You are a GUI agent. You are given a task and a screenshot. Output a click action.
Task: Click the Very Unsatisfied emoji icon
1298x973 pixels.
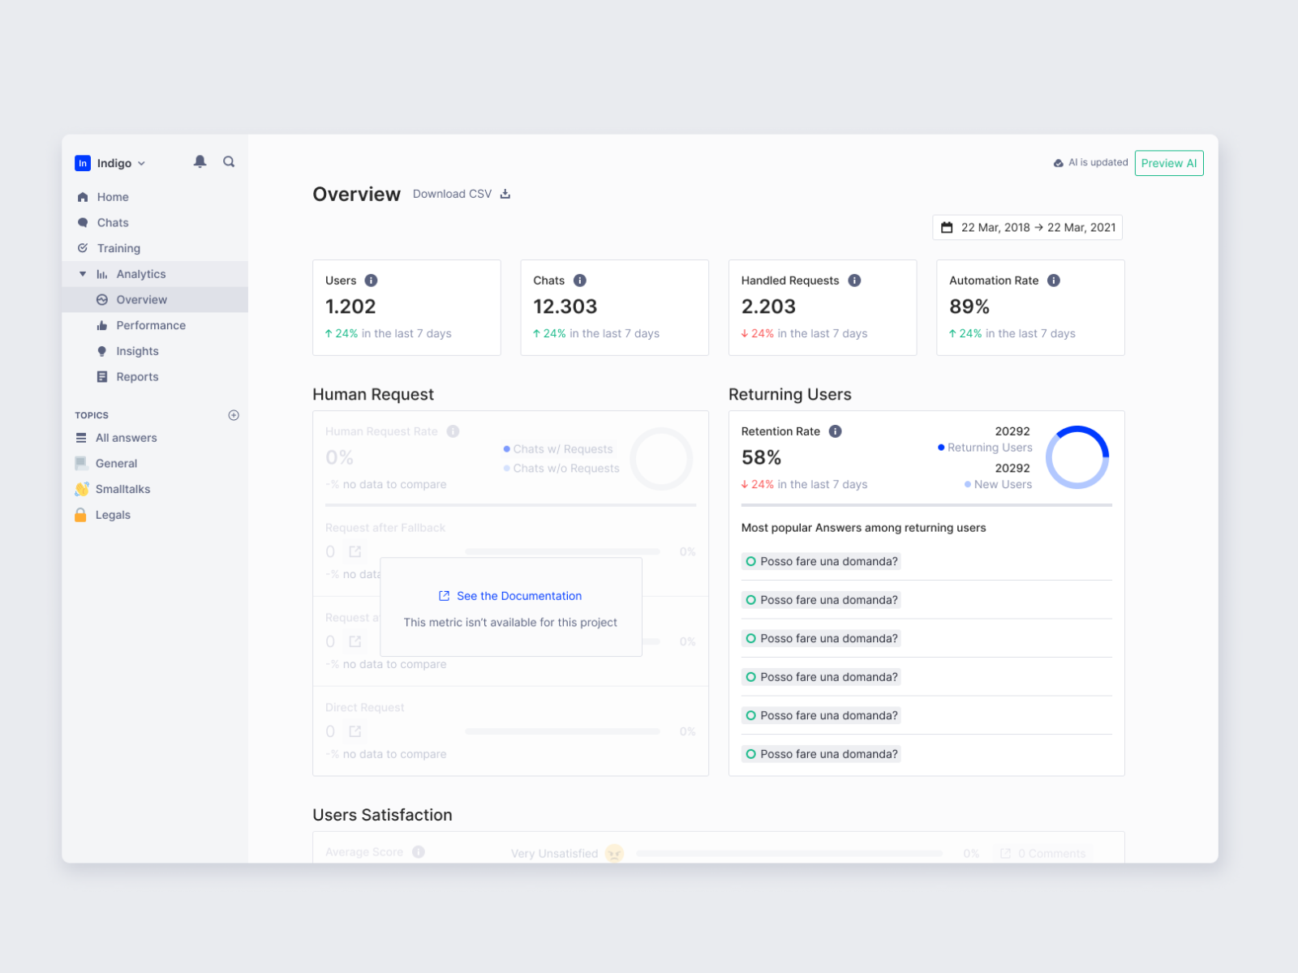coord(614,853)
